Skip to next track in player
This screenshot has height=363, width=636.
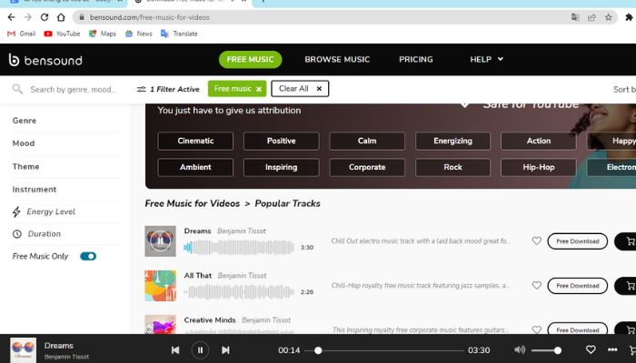tap(225, 350)
